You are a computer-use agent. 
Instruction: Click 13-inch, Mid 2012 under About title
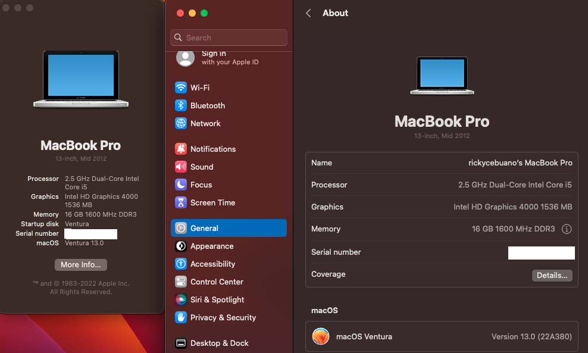point(442,136)
